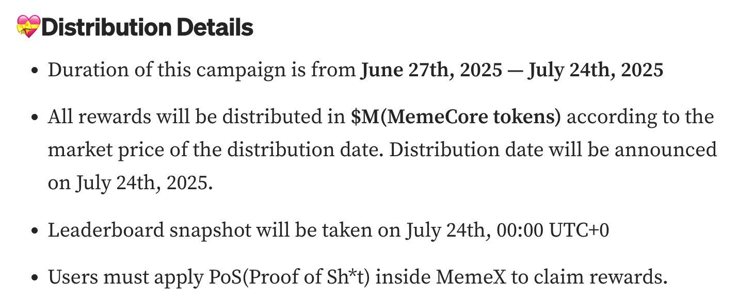The width and height of the screenshot is (738, 299).
Task: Click the bold $M(MemeCore tokens) text
Action: [x=455, y=117]
